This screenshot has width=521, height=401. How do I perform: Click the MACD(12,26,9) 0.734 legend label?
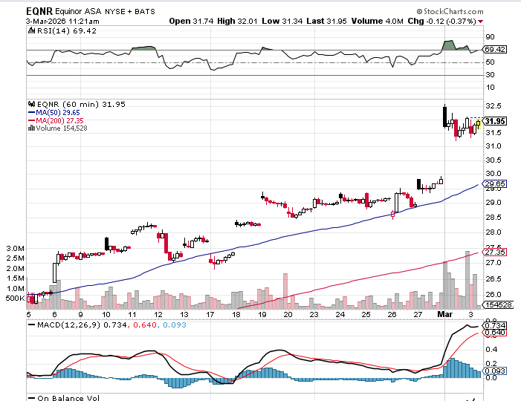point(78,325)
